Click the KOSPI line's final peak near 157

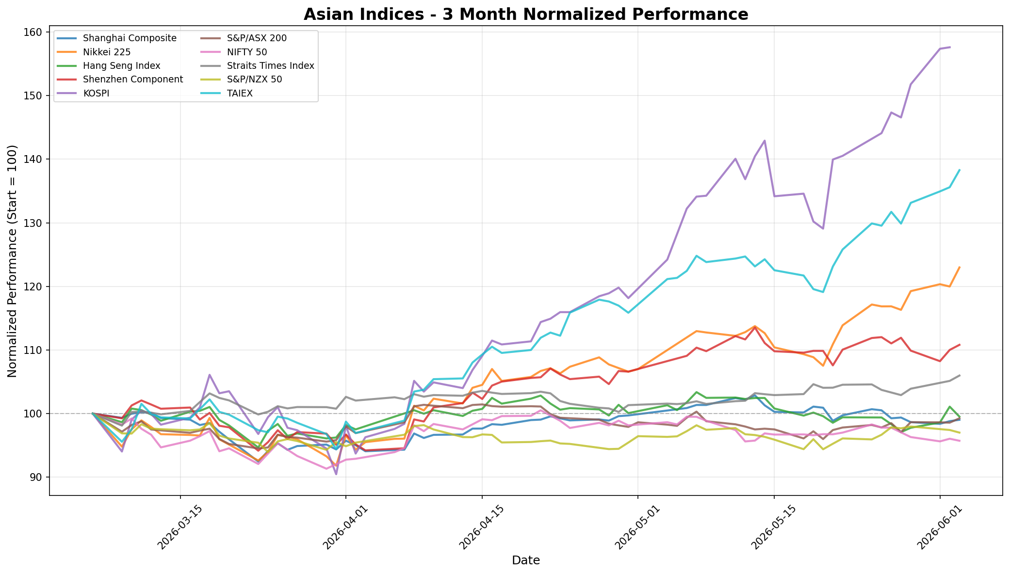(x=949, y=48)
